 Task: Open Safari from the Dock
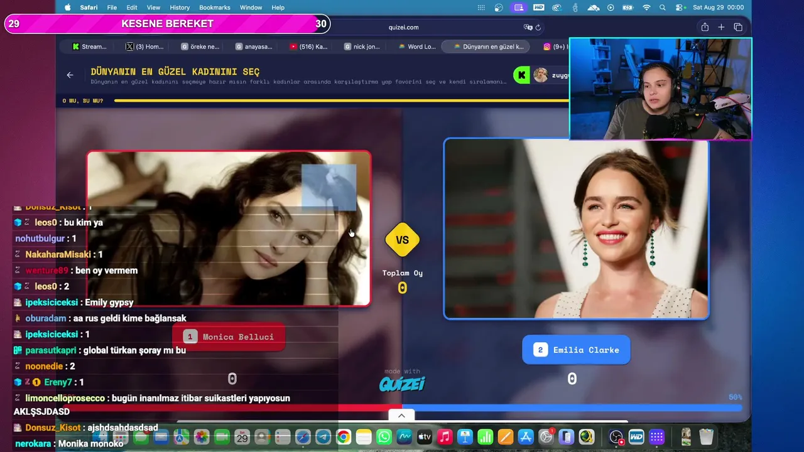[303, 437]
